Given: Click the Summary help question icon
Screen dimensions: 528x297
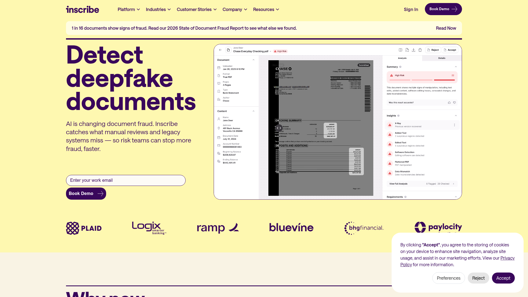Looking at the screenshot, I should [400, 67].
